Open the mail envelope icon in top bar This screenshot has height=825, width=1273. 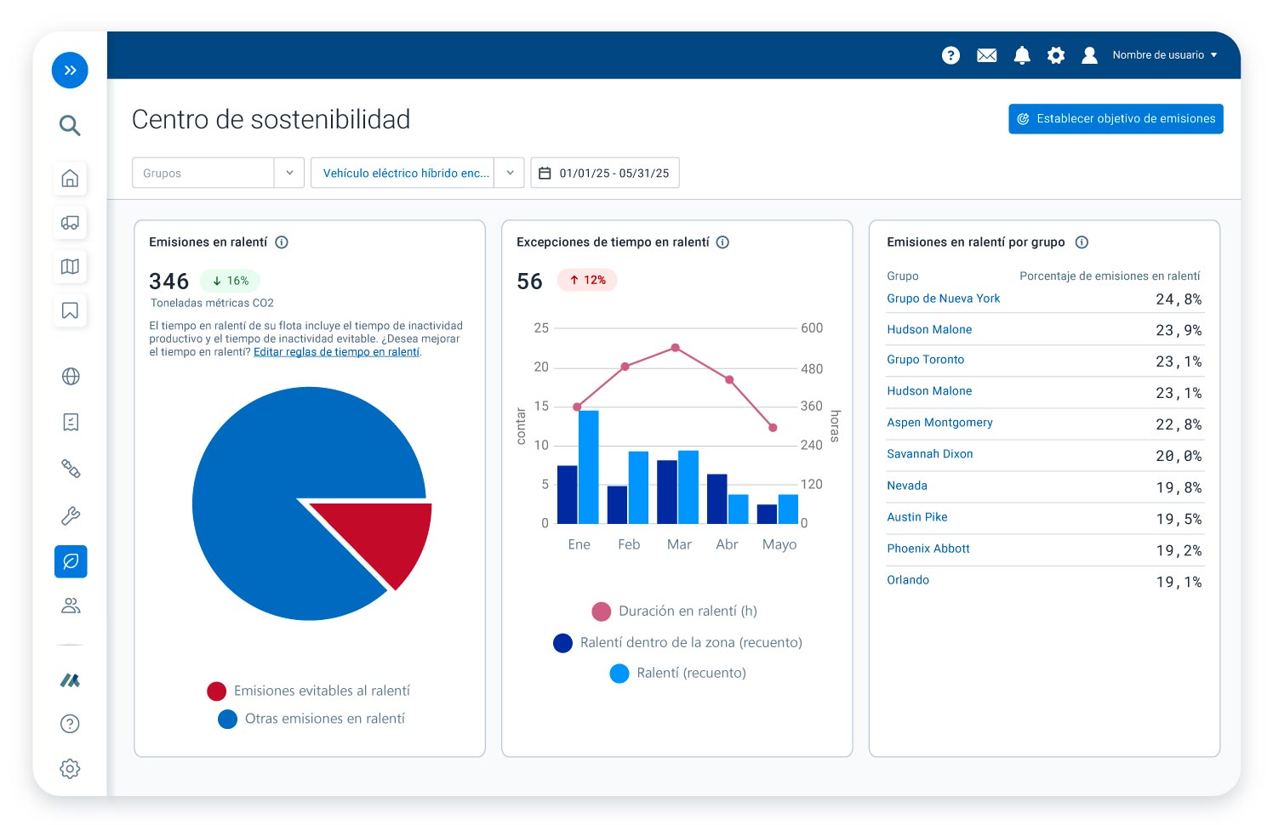coord(986,55)
